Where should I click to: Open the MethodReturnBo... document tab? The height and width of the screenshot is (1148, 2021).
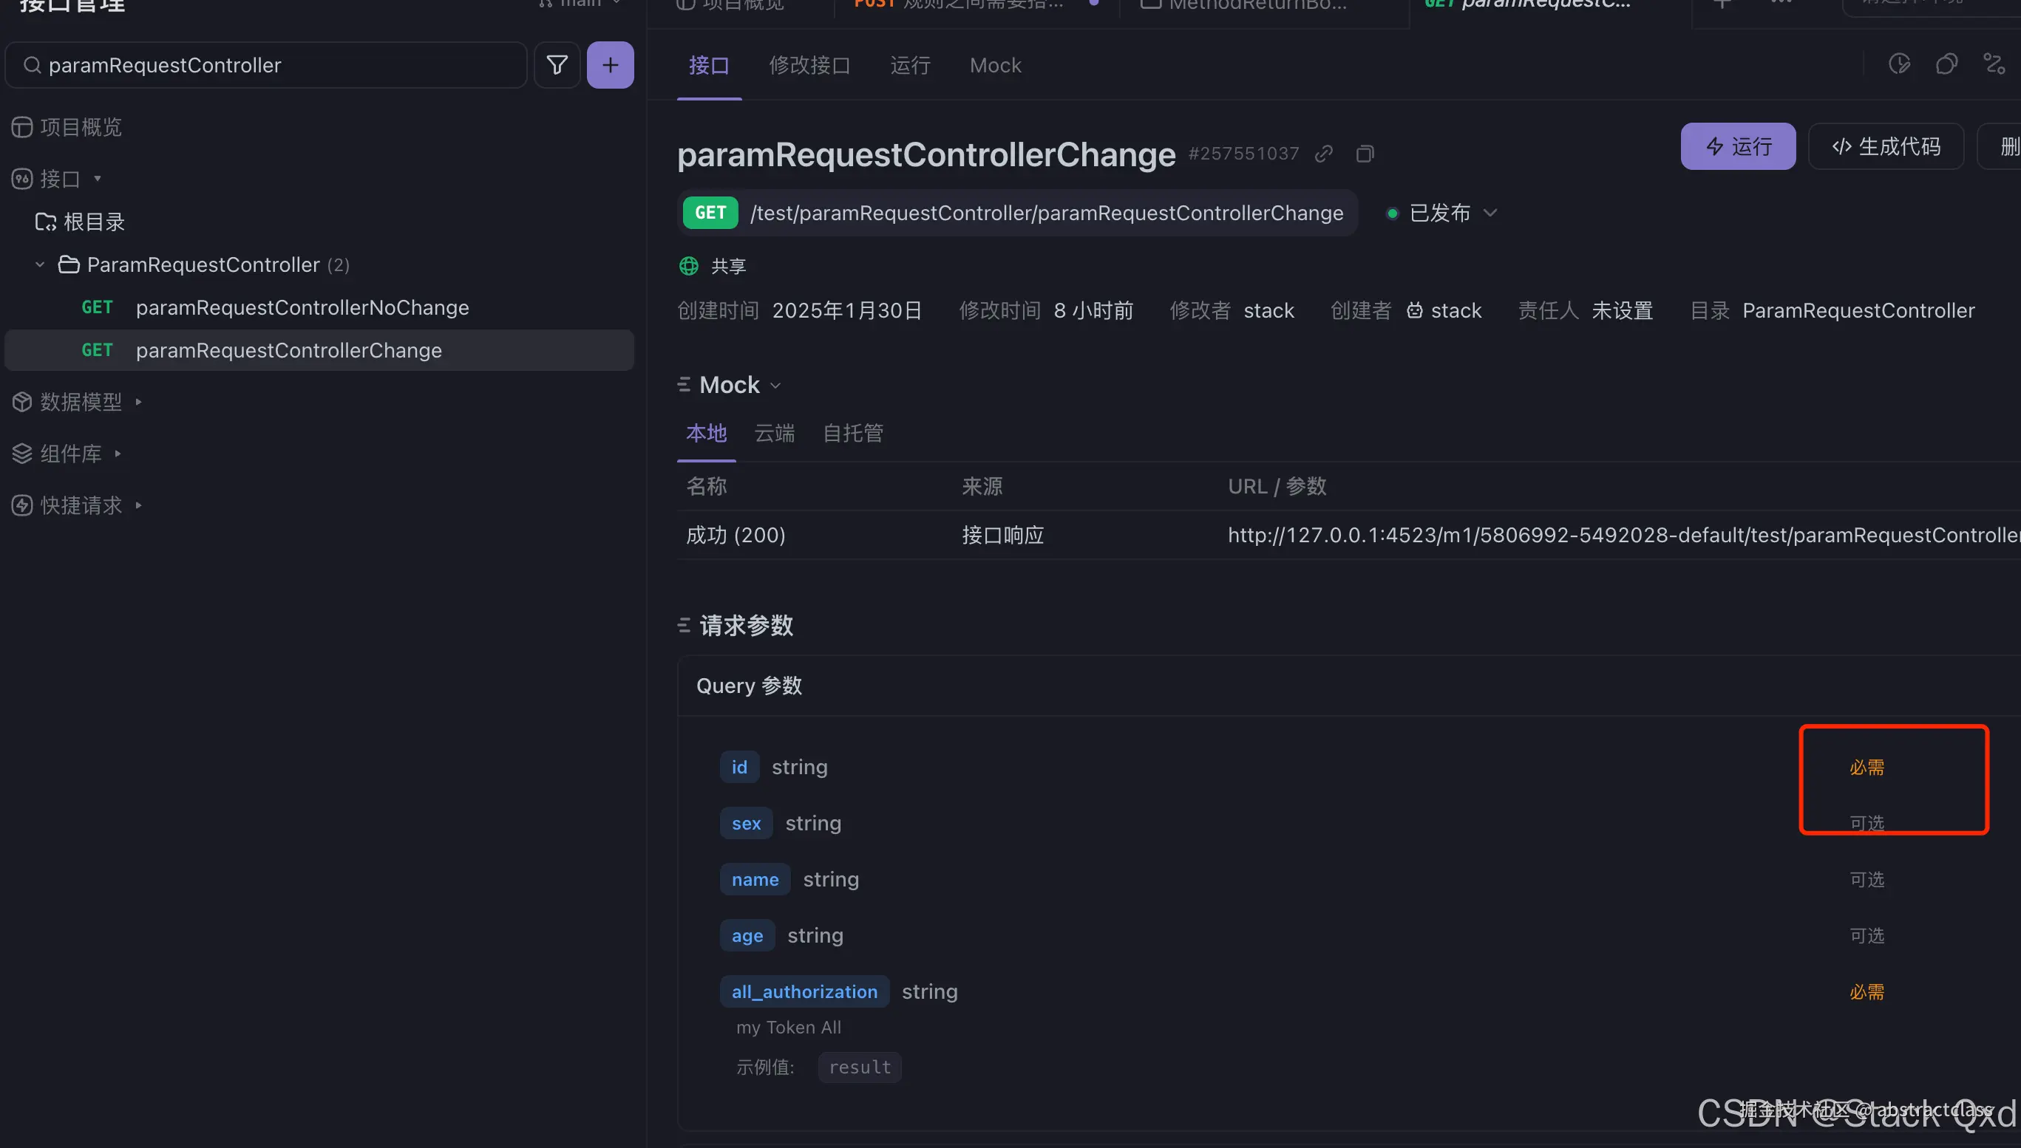point(1245,5)
